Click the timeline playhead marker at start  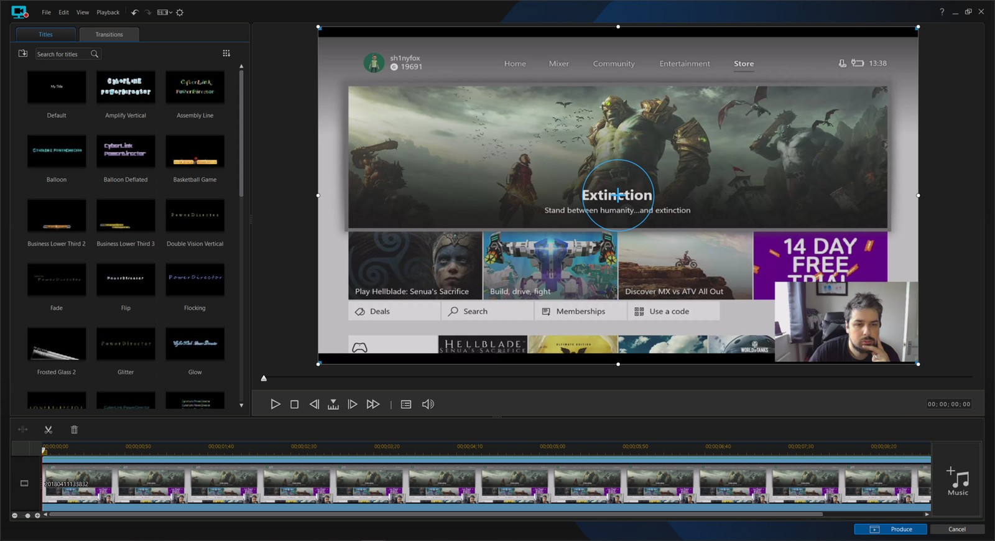click(x=44, y=450)
